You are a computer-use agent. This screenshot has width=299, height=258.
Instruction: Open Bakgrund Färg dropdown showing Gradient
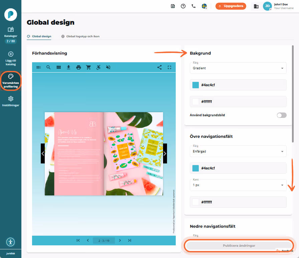tap(238, 68)
